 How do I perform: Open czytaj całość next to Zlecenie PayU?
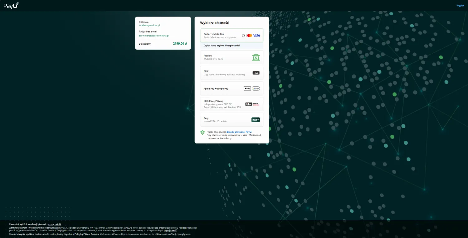tap(55, 224)
